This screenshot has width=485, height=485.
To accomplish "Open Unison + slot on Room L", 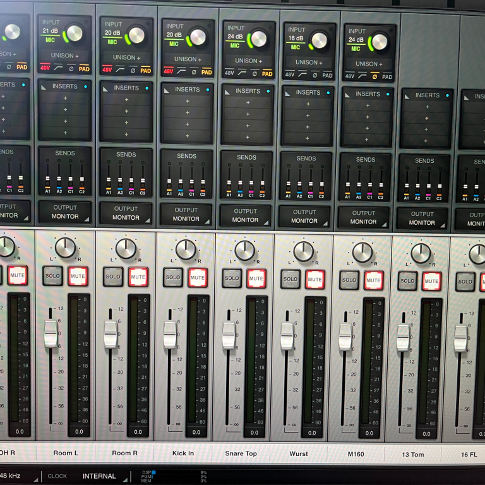I will point(64,56).
